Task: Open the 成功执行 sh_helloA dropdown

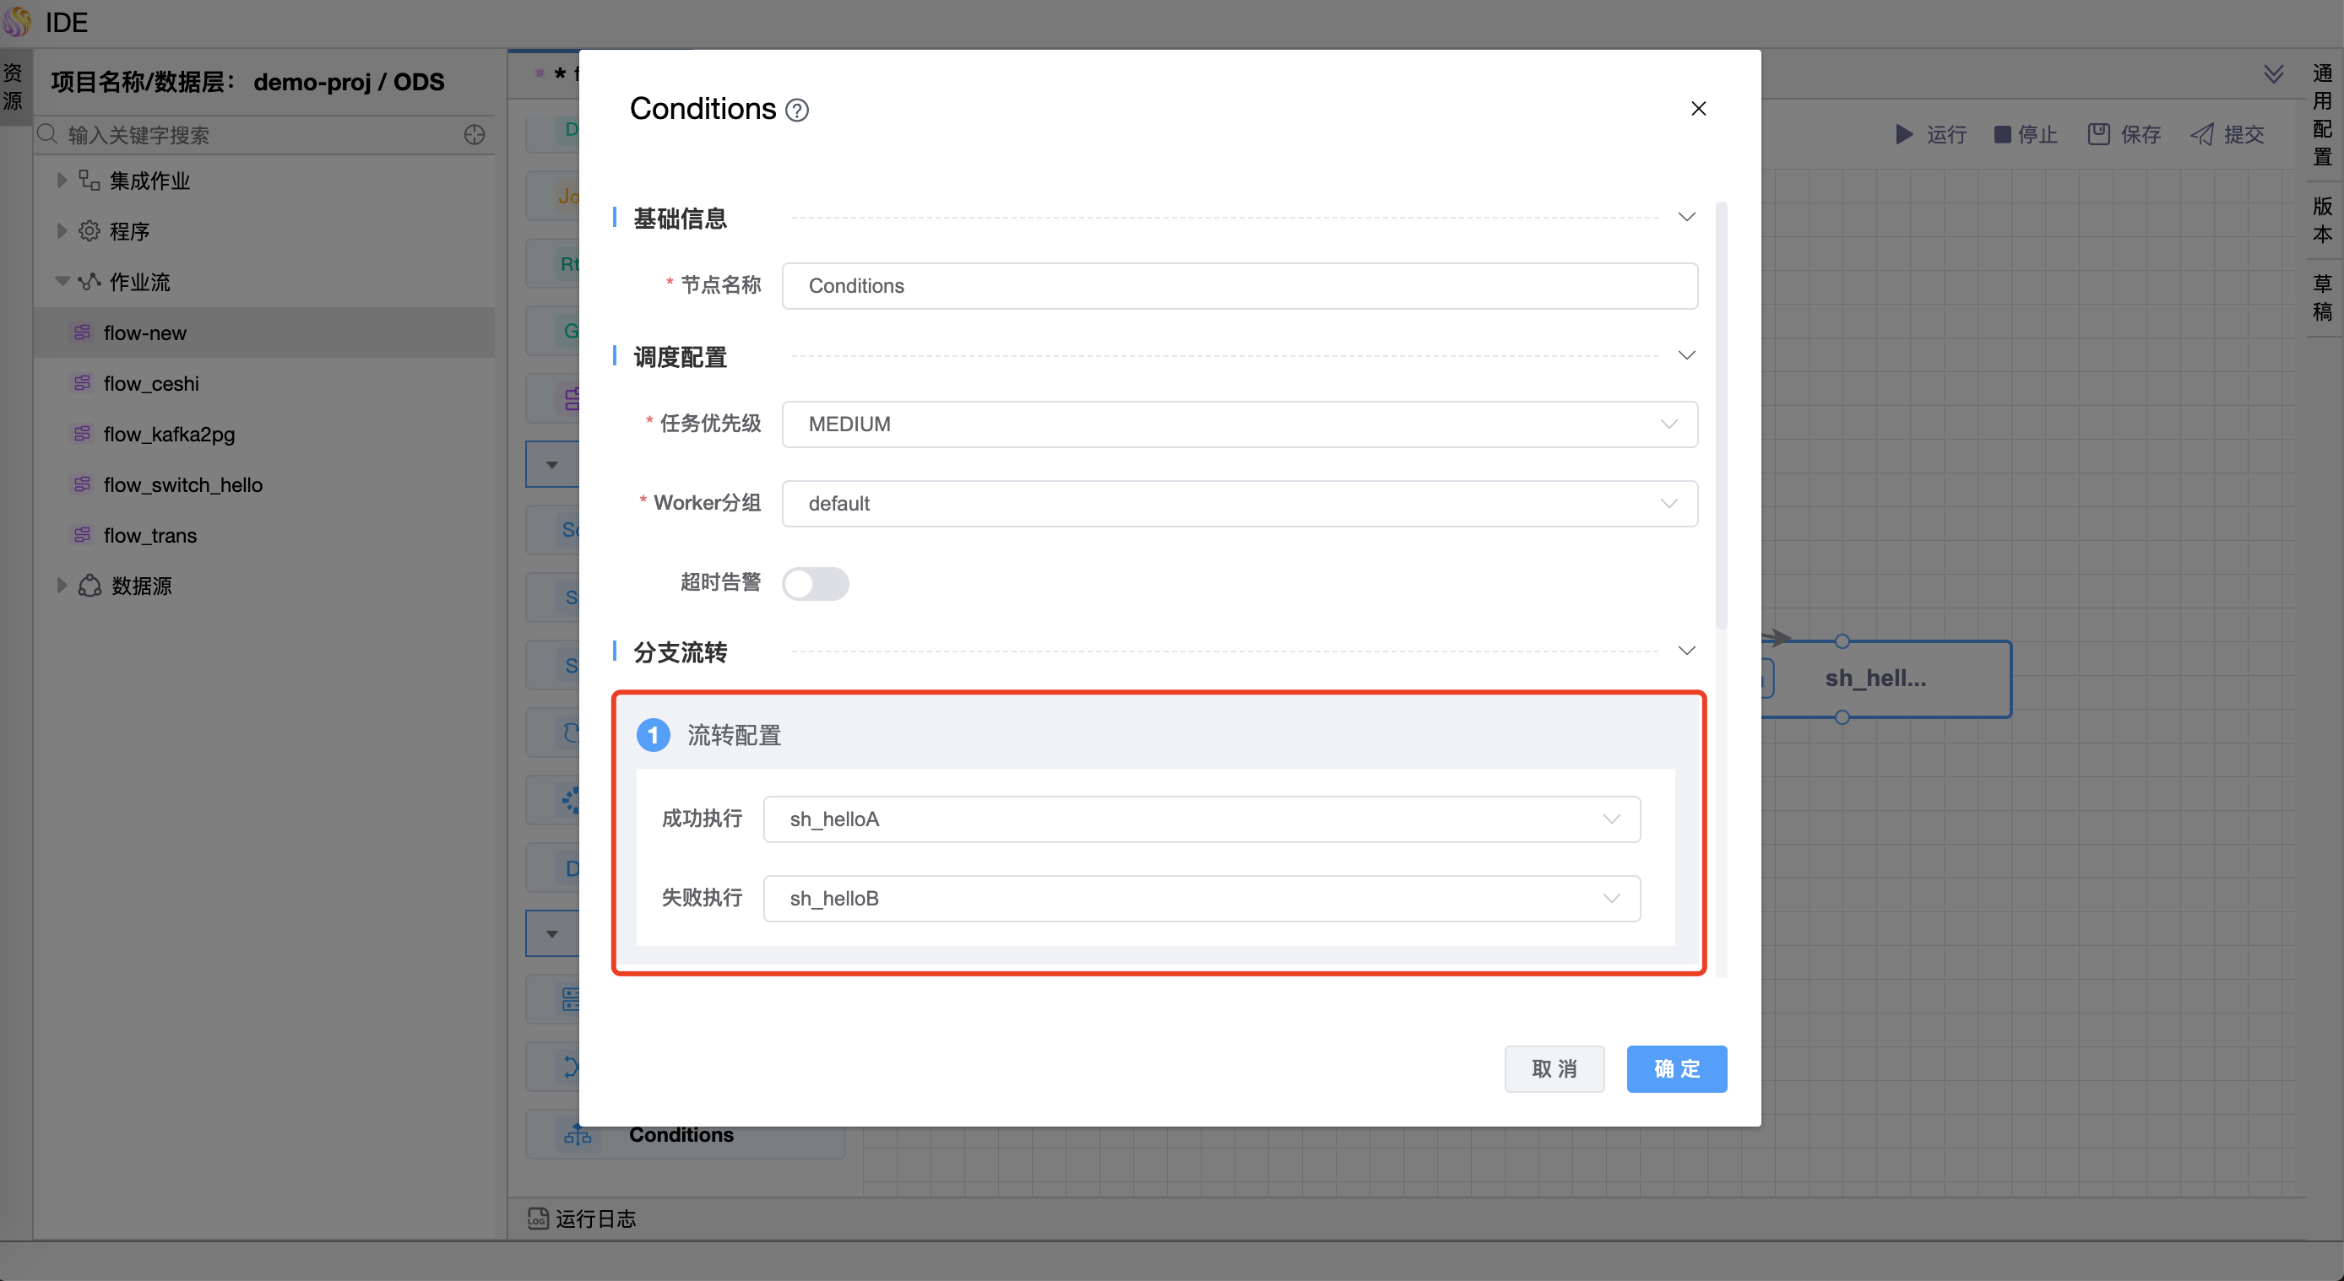Action: [x=1201, y=819]
